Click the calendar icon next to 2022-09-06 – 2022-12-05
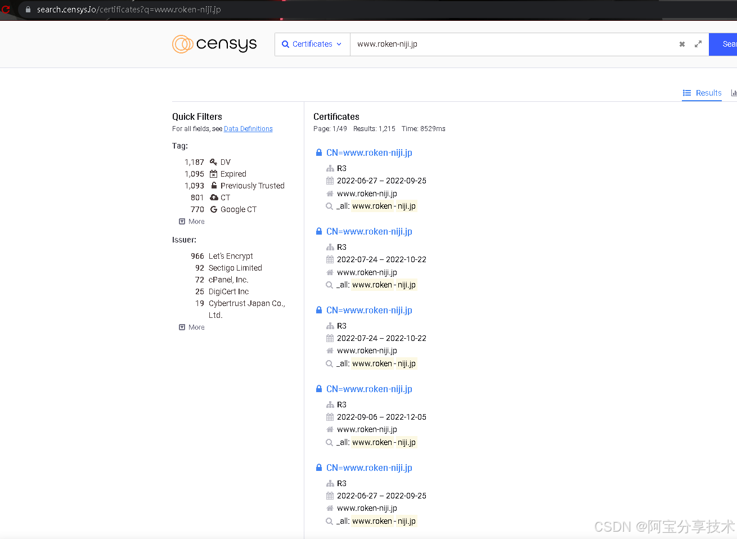 [x=330, y=417]
